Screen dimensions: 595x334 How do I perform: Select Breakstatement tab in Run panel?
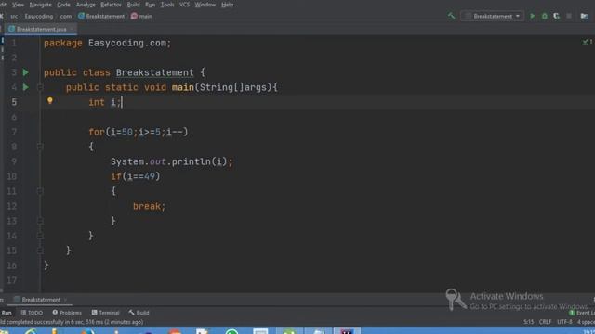41,300
